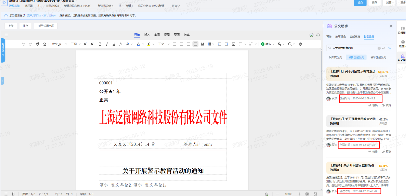Image resolution: width=406 pixels, height=196 pixels.
Task: Open the font size 三号 dropdown
Action: tap(75, 44)
